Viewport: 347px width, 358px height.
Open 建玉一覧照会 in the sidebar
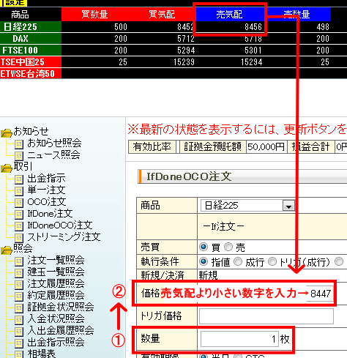56,272
